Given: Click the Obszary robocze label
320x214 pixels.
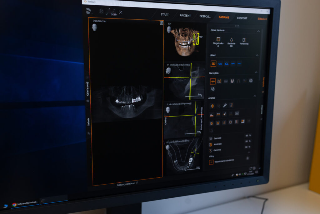Looking at the screenshot, I should click(126, 184).
